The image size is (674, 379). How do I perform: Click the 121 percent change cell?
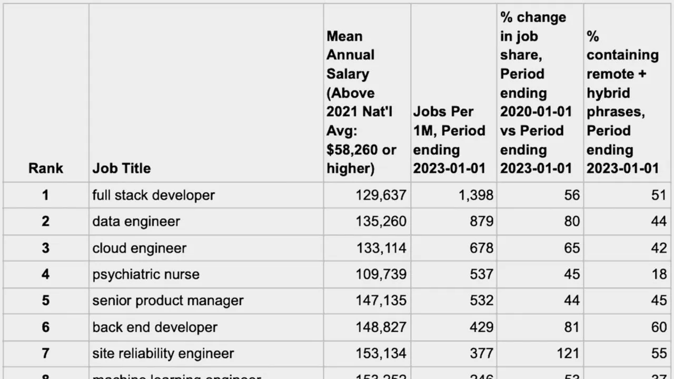coord(567,353)
